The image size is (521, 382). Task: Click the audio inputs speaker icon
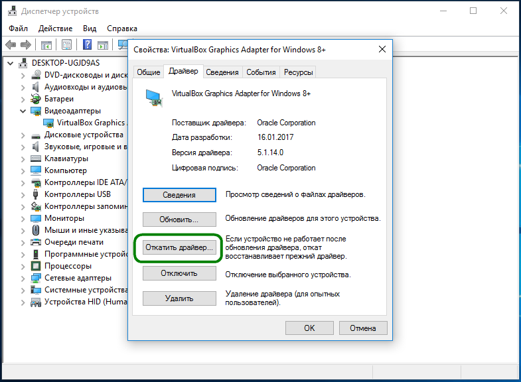click(x=36, y=87)
